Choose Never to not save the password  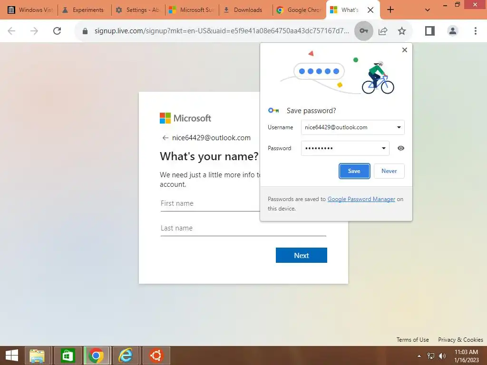(389, 171)
